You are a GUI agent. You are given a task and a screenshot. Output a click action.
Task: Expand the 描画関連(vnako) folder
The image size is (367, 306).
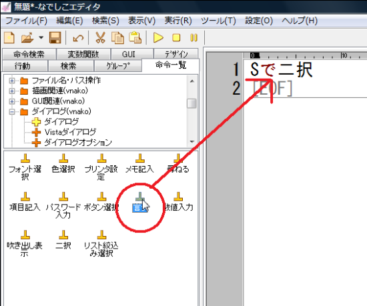tap(12, 91)
